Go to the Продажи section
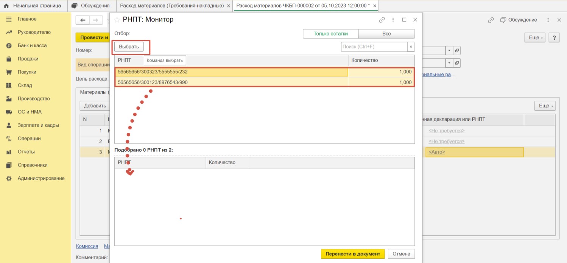 [28, 59]
